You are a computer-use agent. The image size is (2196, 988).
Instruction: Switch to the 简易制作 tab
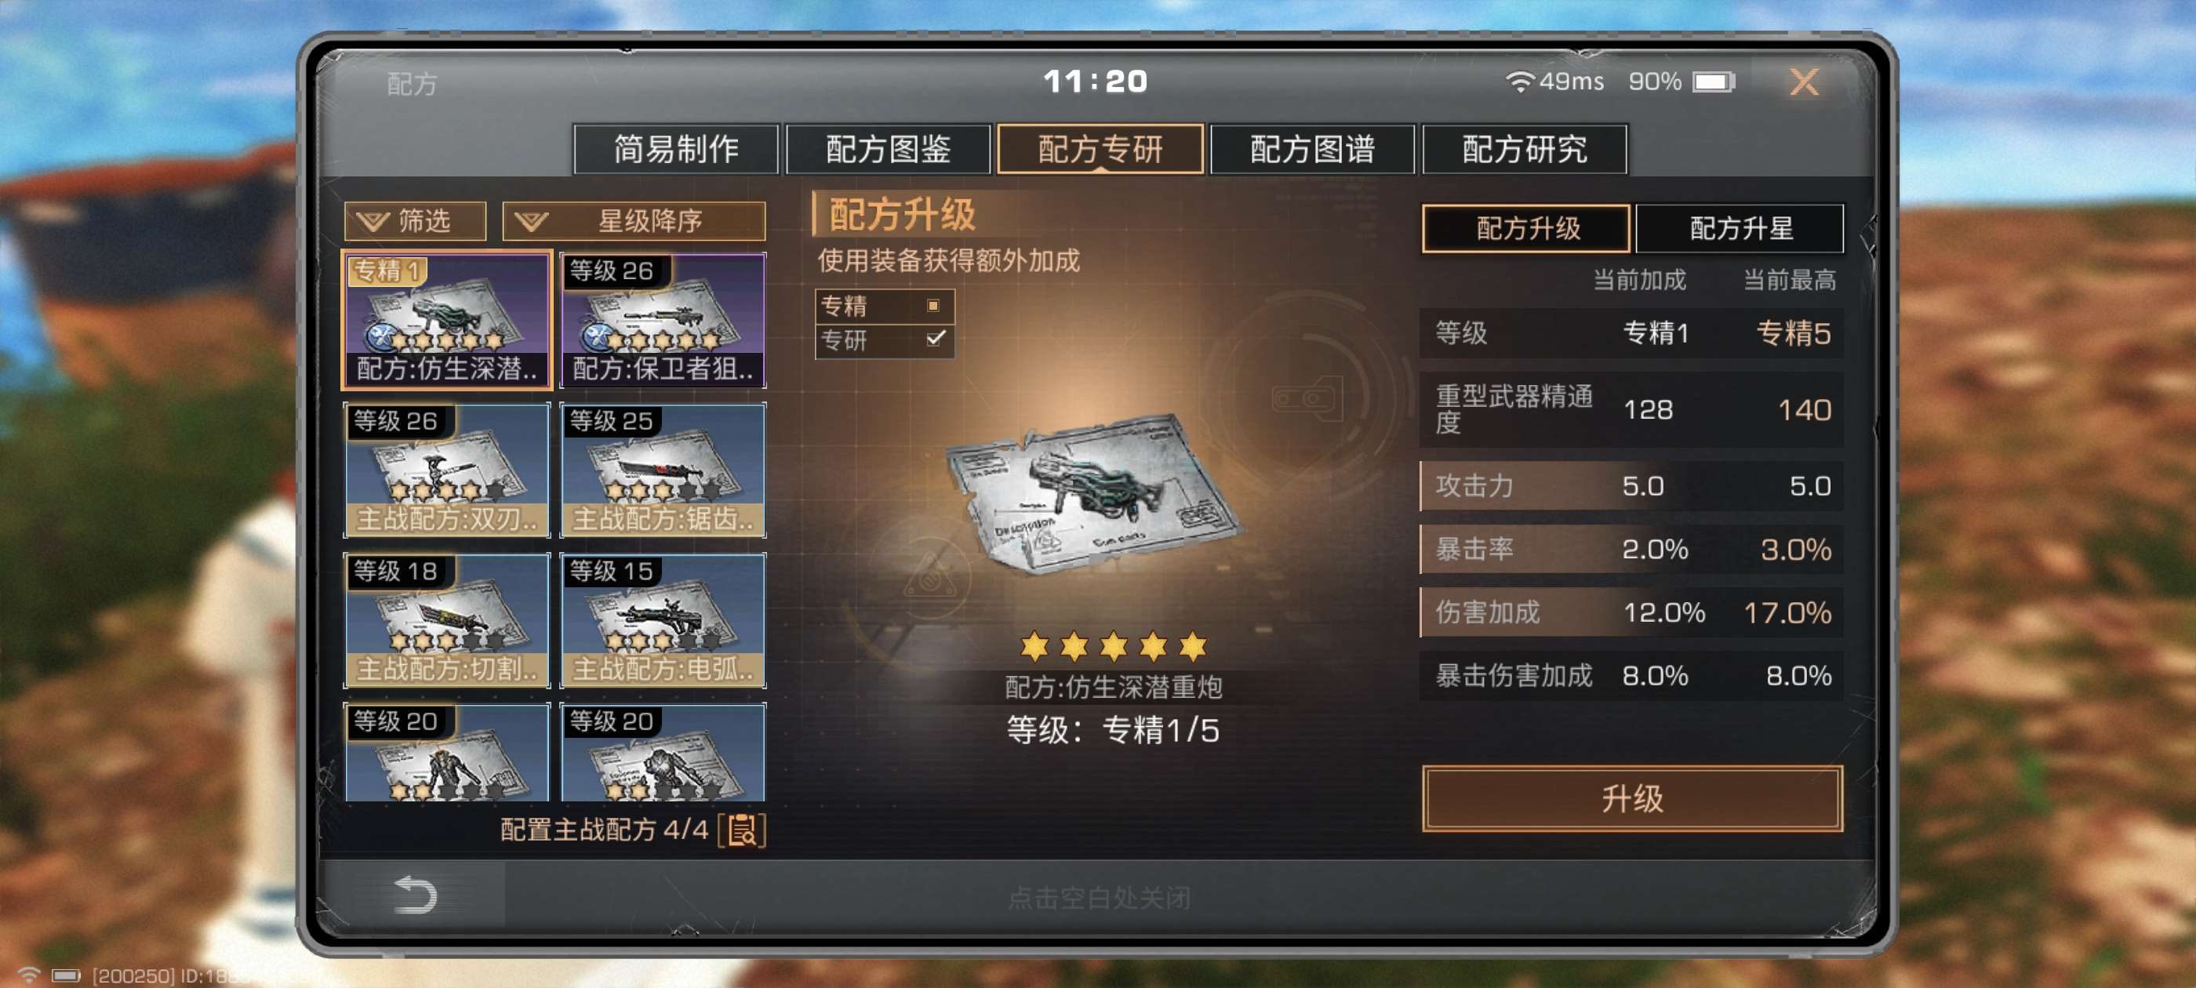(x=676, y=149)
